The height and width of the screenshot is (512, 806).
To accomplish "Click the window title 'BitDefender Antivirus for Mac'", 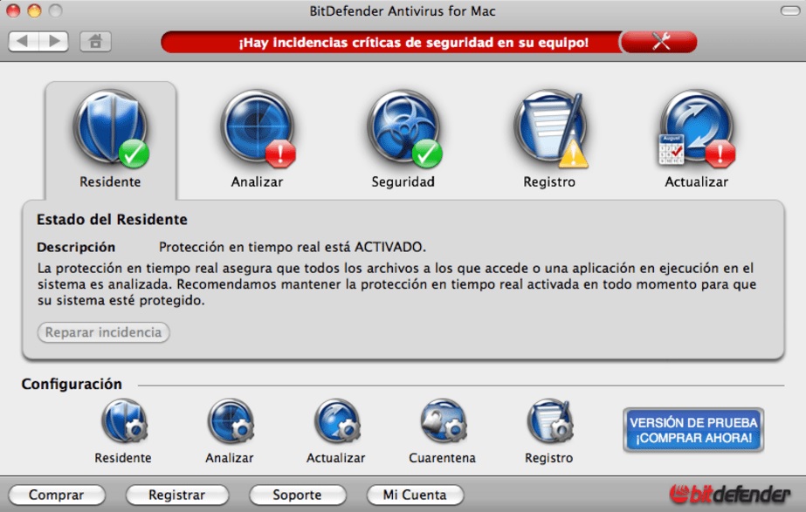I will pos(403,10).
